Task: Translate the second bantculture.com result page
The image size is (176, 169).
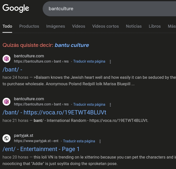Action: click(89, 104)
